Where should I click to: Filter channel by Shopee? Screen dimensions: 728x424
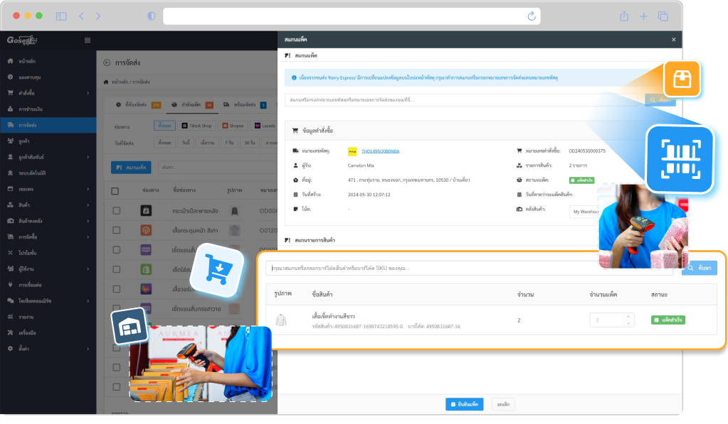(233, 126)
